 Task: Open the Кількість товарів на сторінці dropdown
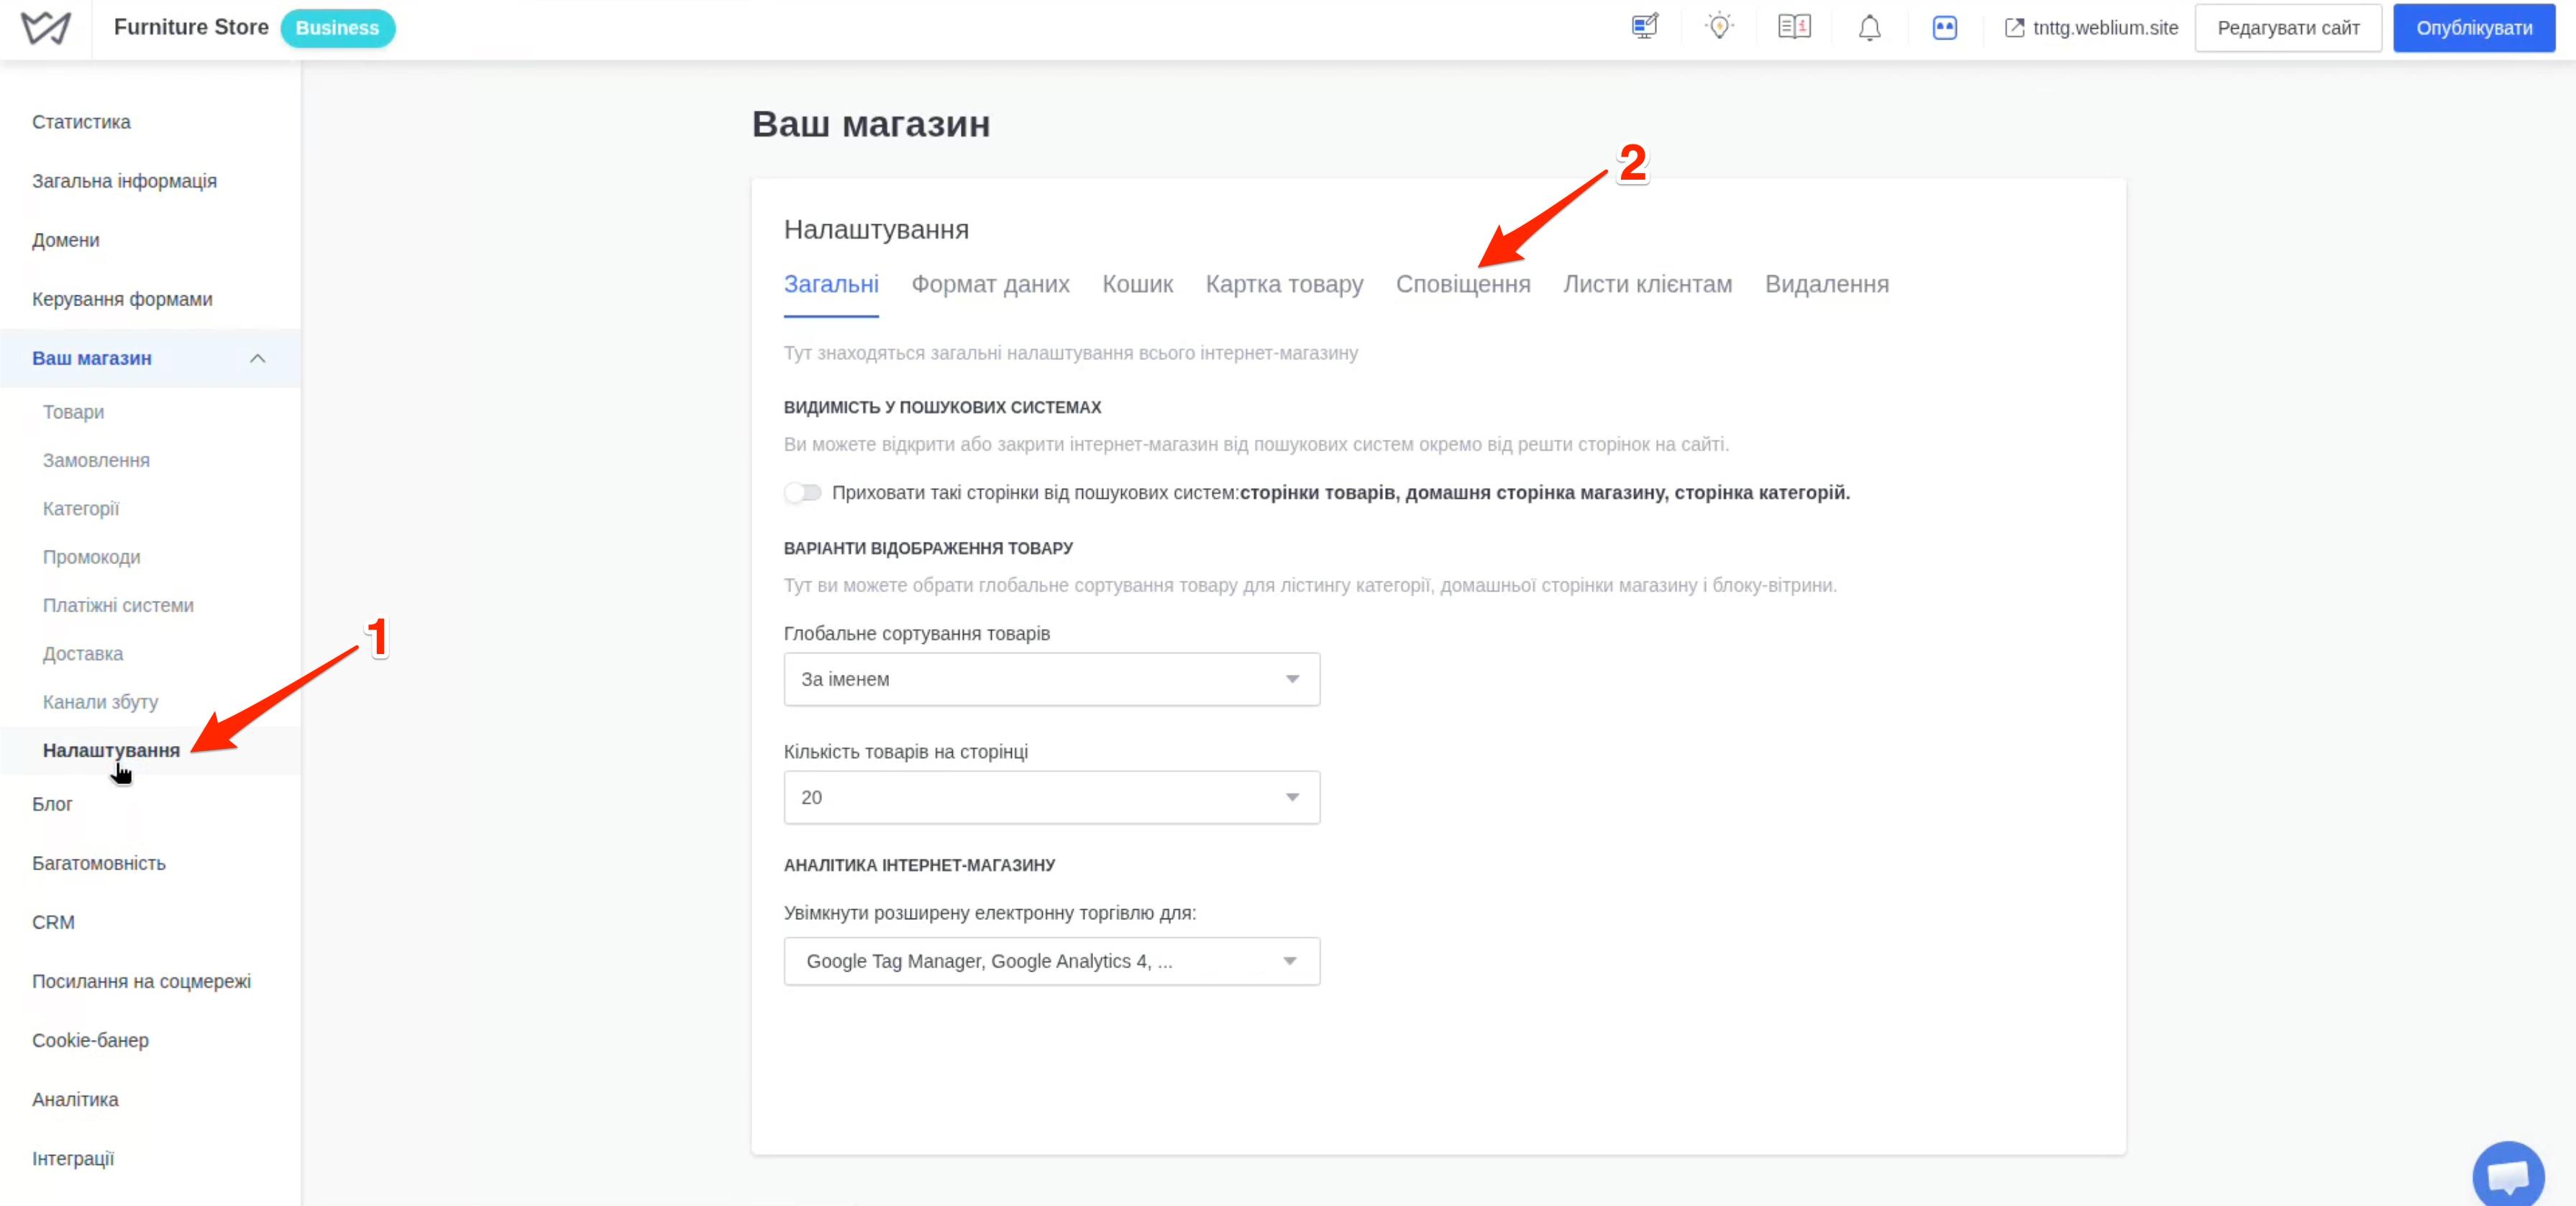pyautogui.click(x=1051, y=797)
